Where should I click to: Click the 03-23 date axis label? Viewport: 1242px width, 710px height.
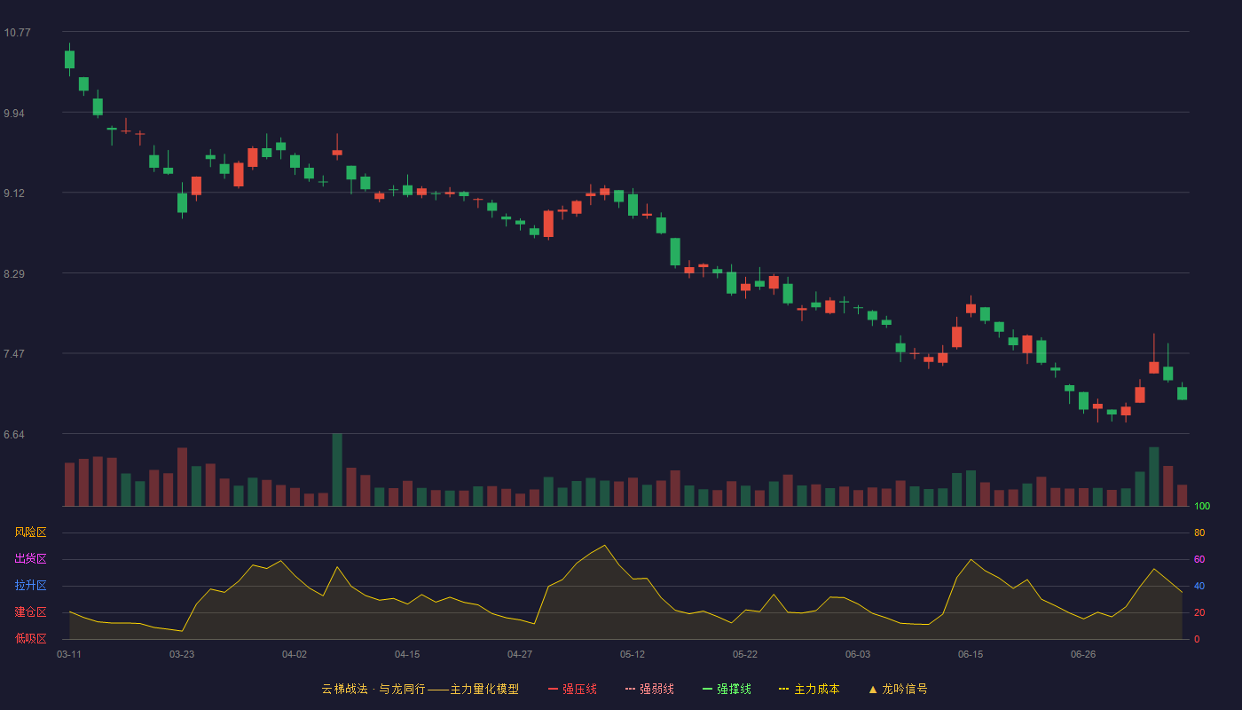182,654
